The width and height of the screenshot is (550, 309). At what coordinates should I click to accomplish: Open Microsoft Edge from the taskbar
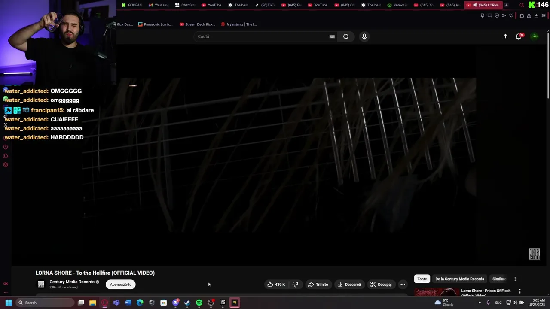pos(140,303)
